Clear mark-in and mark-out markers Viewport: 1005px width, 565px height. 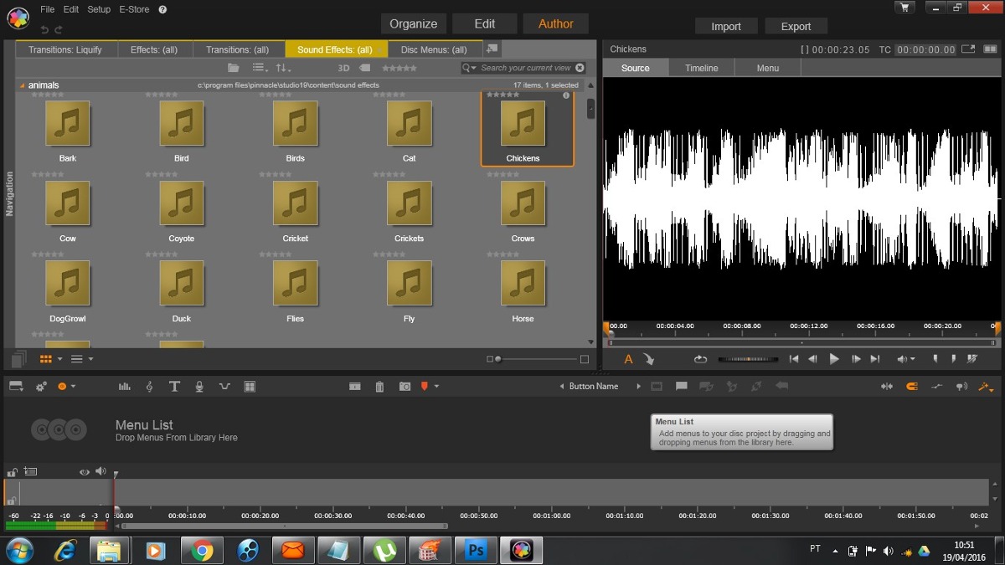tap(972, 358)
